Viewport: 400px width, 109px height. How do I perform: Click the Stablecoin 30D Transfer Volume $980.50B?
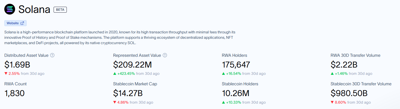(349, 93)
